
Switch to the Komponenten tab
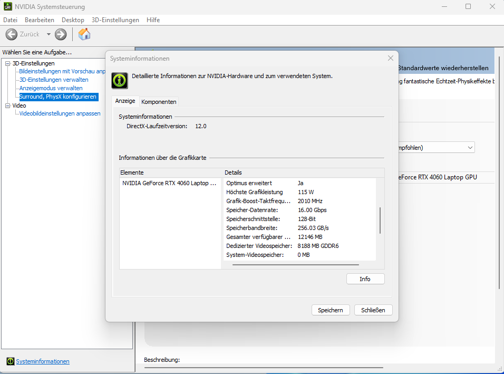click(159, 102)
